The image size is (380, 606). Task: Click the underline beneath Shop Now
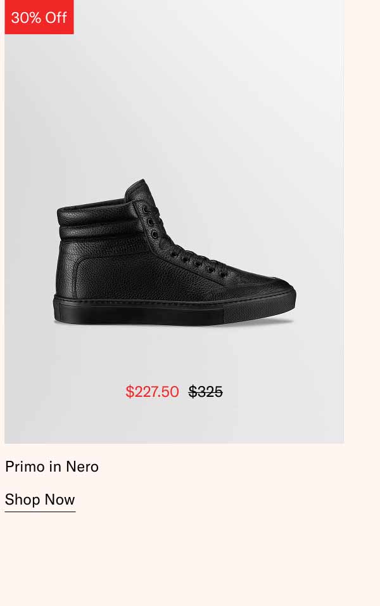(39, 511)
